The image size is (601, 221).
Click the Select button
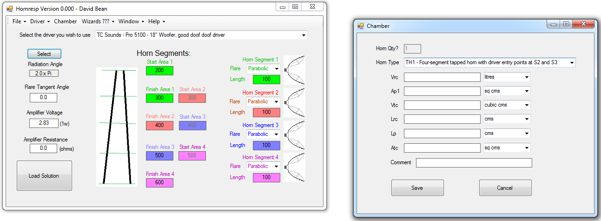tap(44, 54)
